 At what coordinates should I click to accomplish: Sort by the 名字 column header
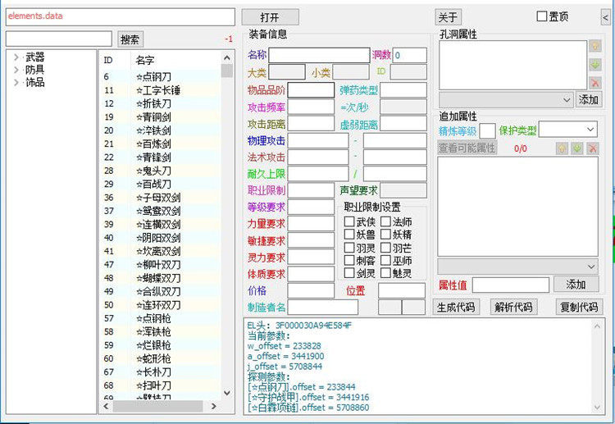tap(175, 60)
